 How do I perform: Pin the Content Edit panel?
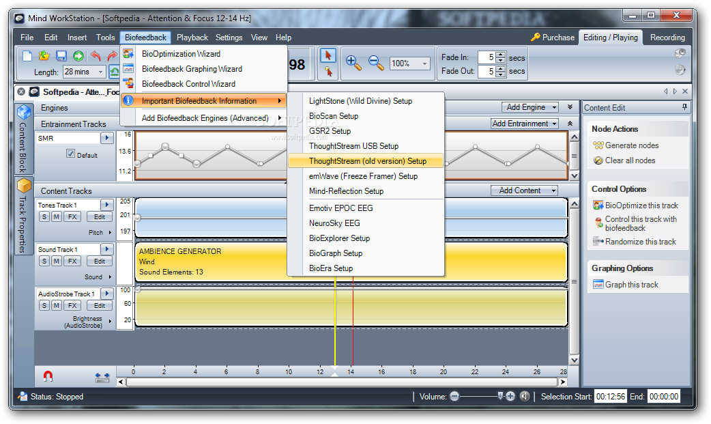click(x=684, y=107)
